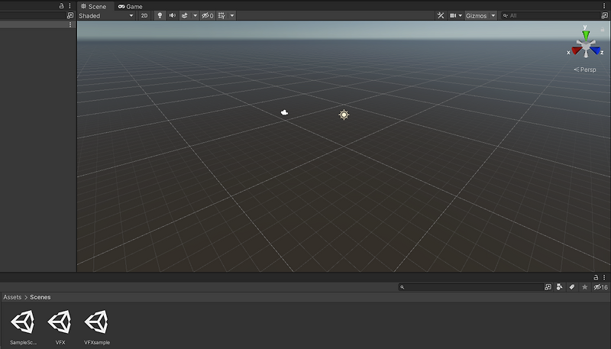Toggle the scene gizmo rotation lock
This screenshot has height=349, width=611.
(x=603, y=30)
